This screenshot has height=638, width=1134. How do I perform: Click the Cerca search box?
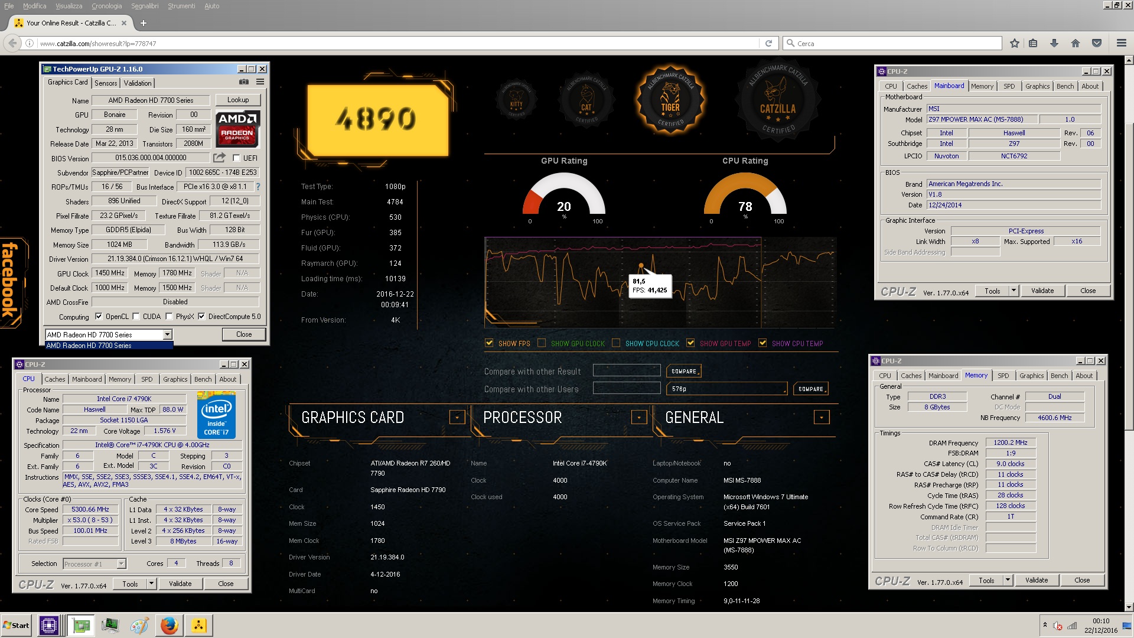tap(892, 43)
